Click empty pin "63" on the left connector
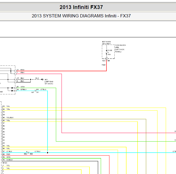This screenshot has height=174, width=176. point(3,140)
